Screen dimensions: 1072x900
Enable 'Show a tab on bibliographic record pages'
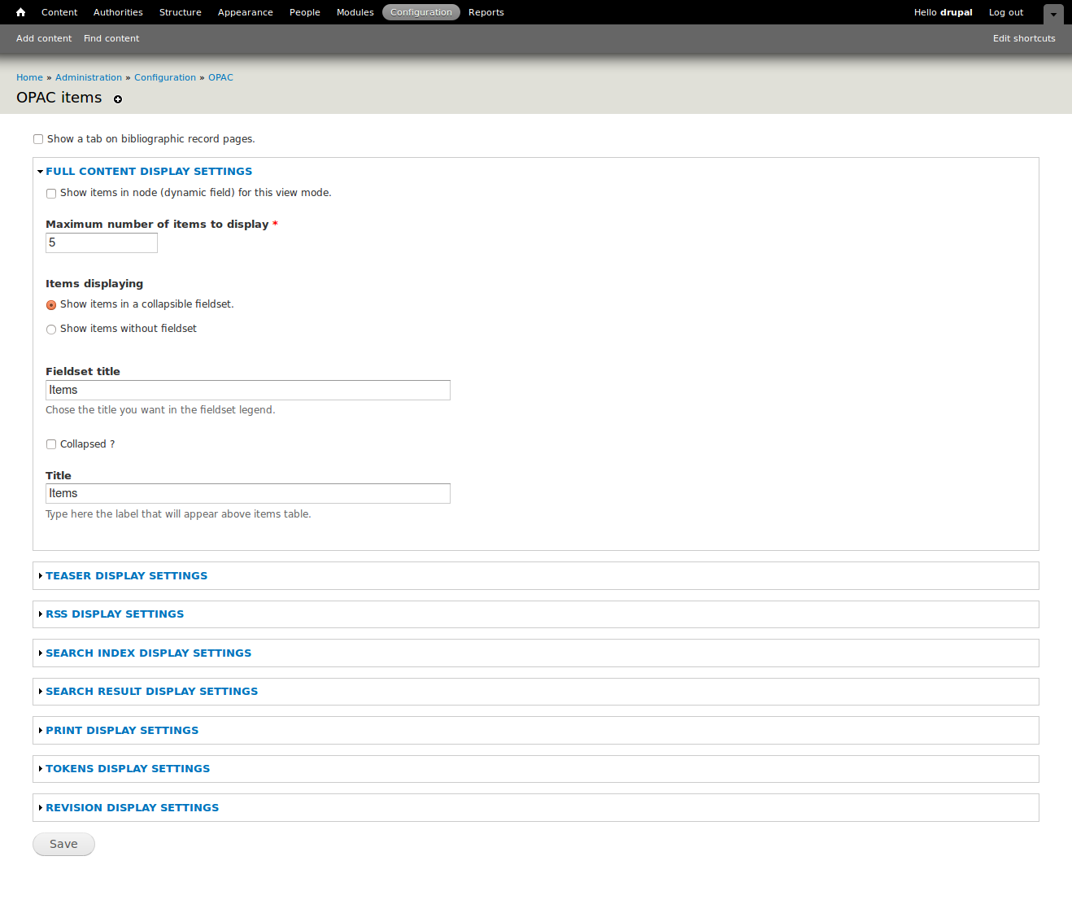tap(38, 139)
